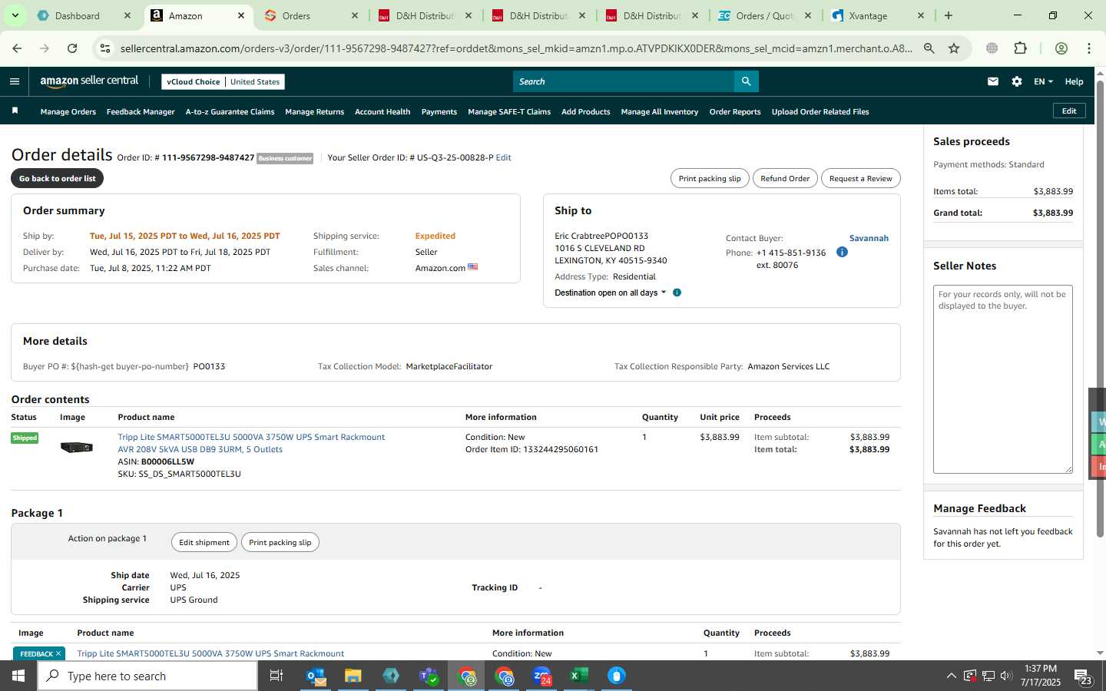This screenshot has width=1106, height=691.
Task: Close the FEEDBACK tag with its X
Action: pos(58,654)
